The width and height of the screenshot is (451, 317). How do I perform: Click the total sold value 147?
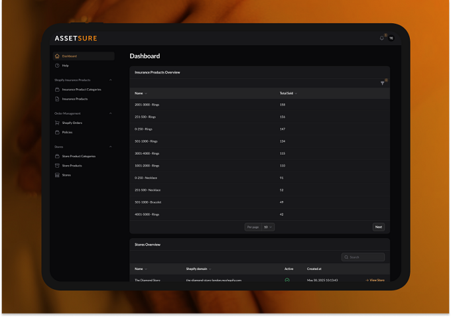(283, 129)
